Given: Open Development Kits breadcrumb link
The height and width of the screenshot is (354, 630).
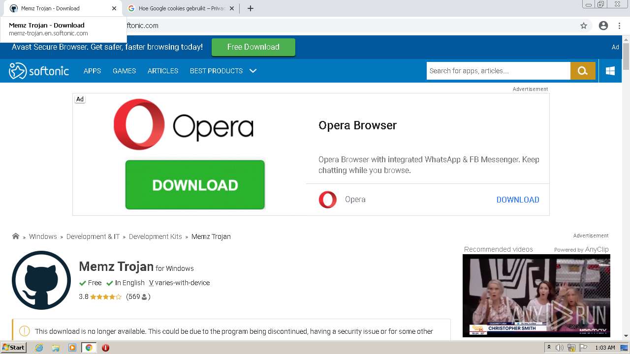Looking at the screenshot, I should click(x=156, y=236).
